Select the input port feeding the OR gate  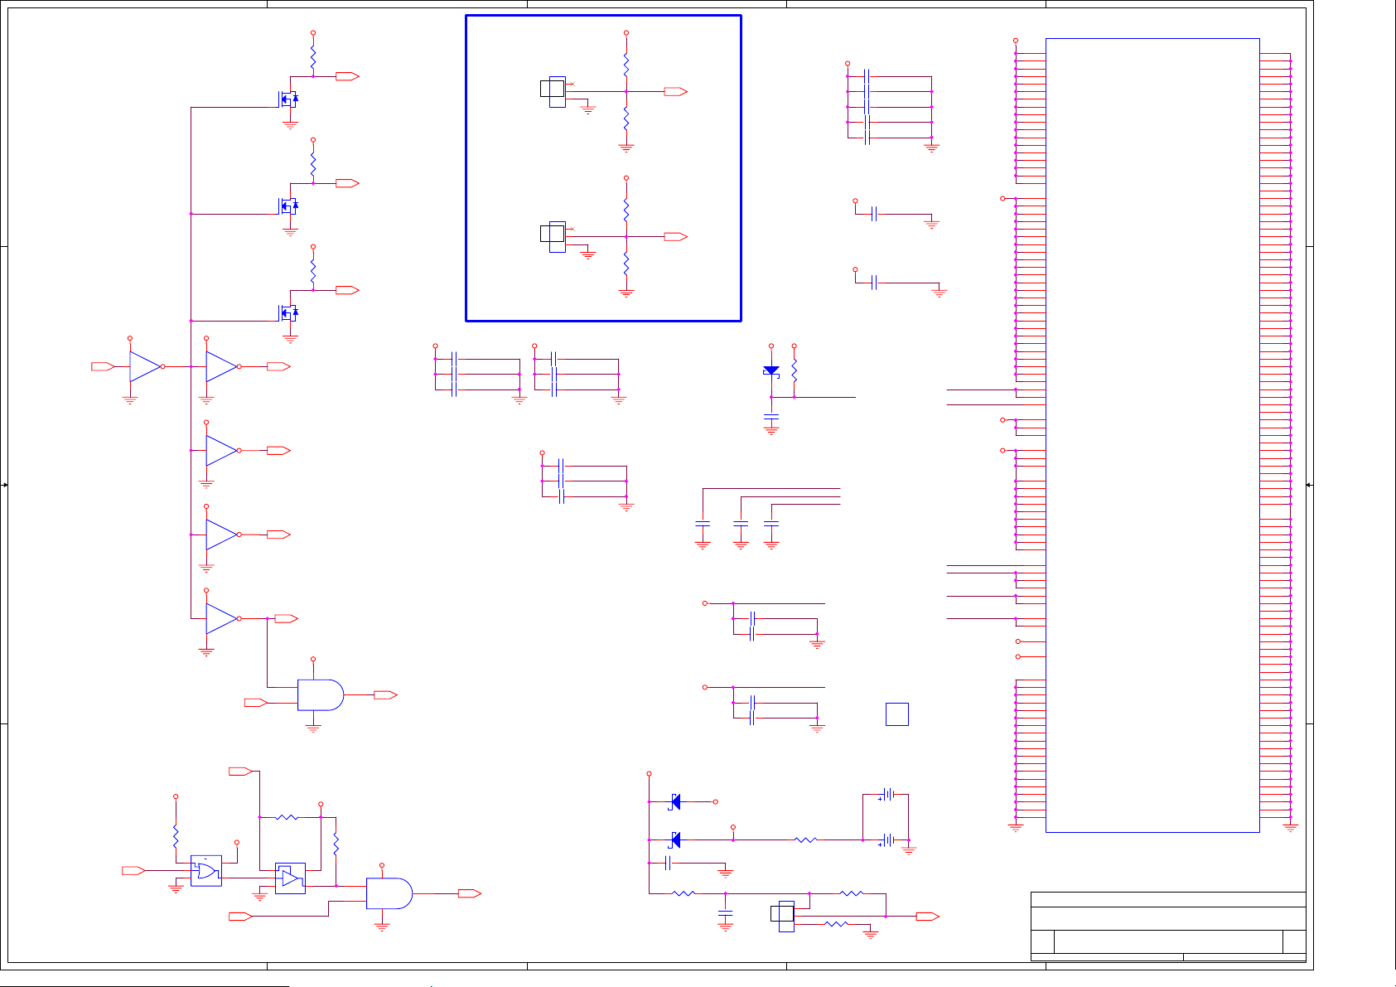coord(133,870)
